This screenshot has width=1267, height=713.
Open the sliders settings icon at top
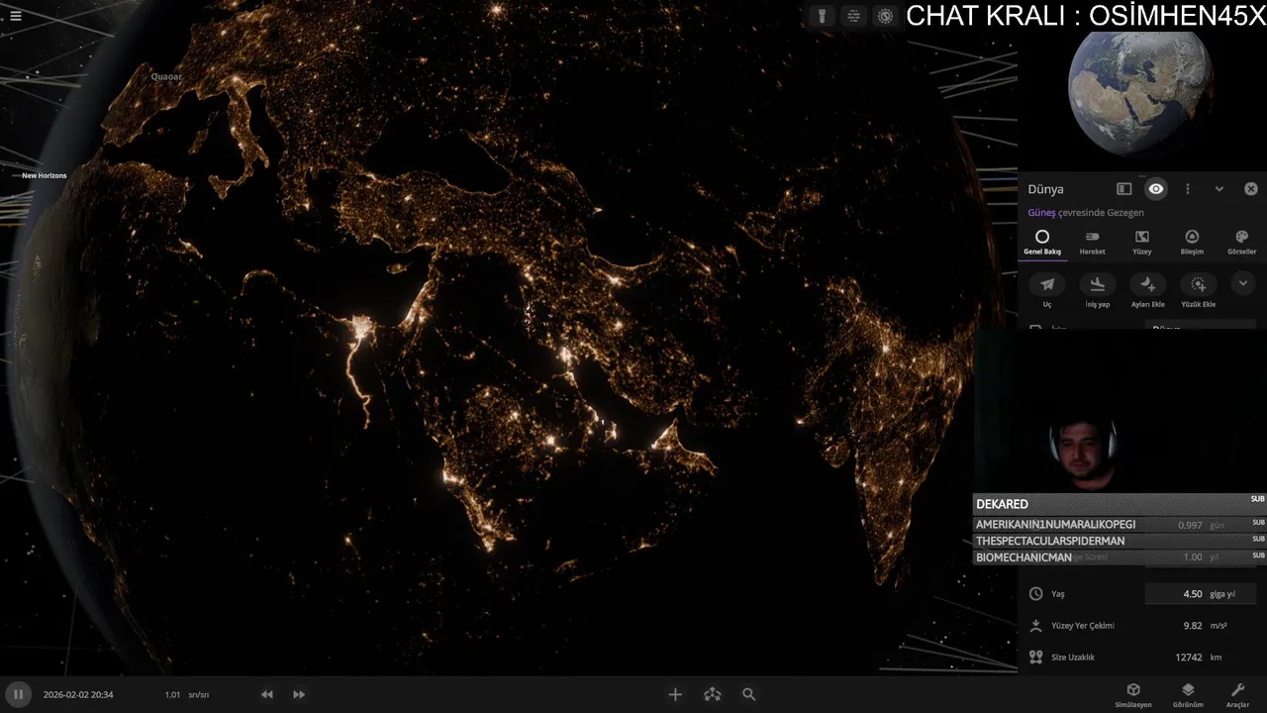tap(853, 16)
